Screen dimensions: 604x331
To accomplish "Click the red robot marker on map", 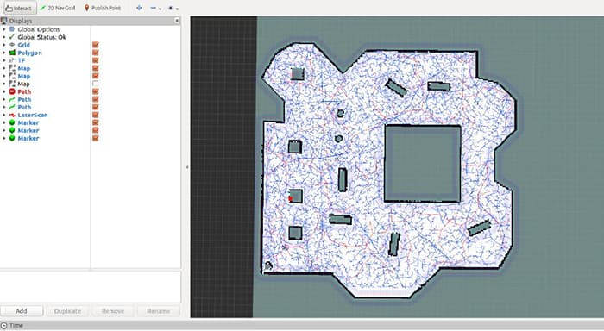I will pyautogui.click(x=291, y=198).
